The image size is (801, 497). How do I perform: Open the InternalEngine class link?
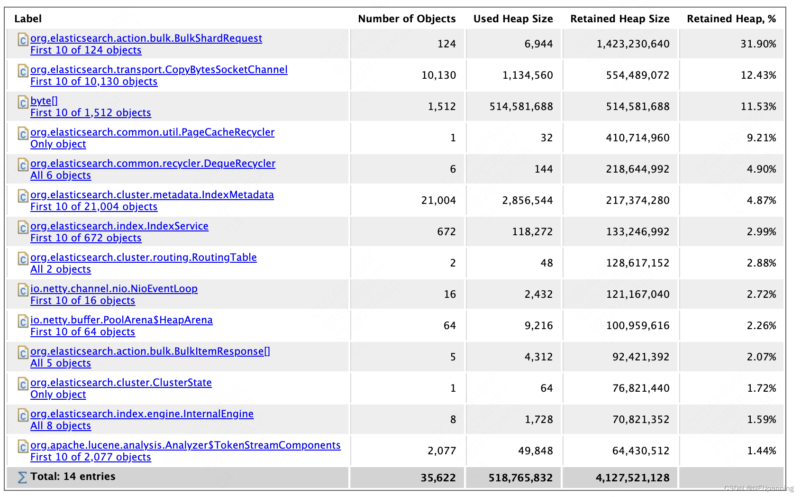click(x=142, y=414)
